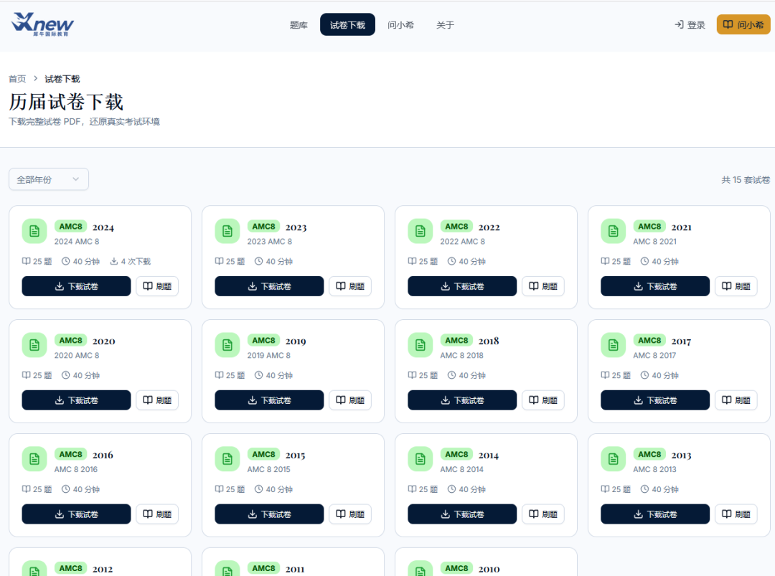Start 刷题 practice for 2021

736,286
